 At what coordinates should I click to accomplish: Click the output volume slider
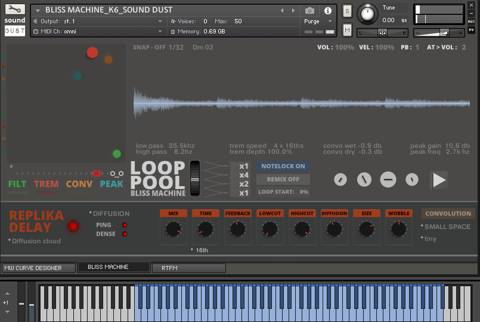click(439, 33)
